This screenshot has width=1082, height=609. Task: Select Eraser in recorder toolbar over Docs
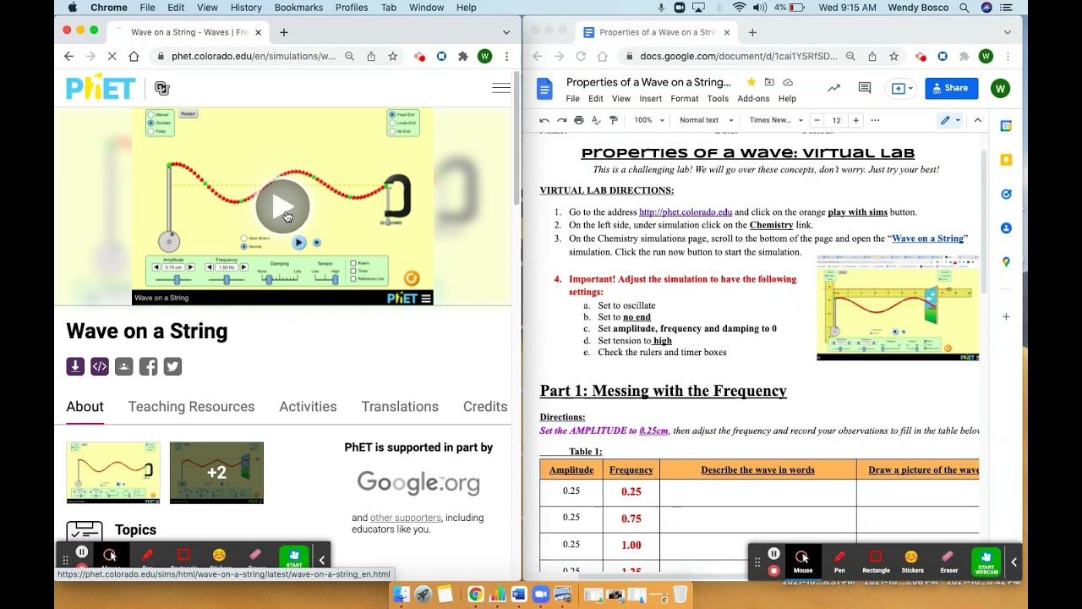click(948, 561)
